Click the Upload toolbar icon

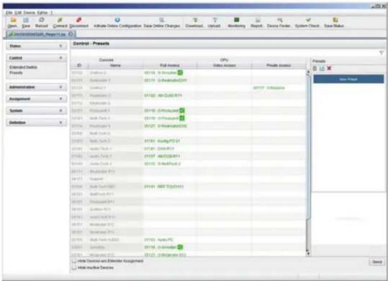pyautogui.click(x=215, y=22)
